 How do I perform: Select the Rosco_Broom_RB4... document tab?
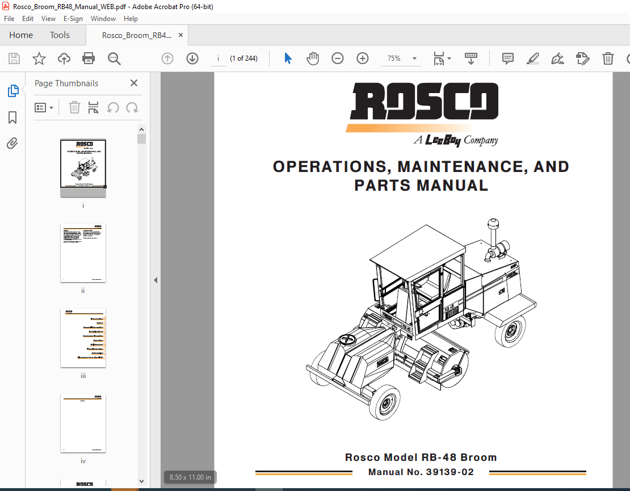coord(137,35)
